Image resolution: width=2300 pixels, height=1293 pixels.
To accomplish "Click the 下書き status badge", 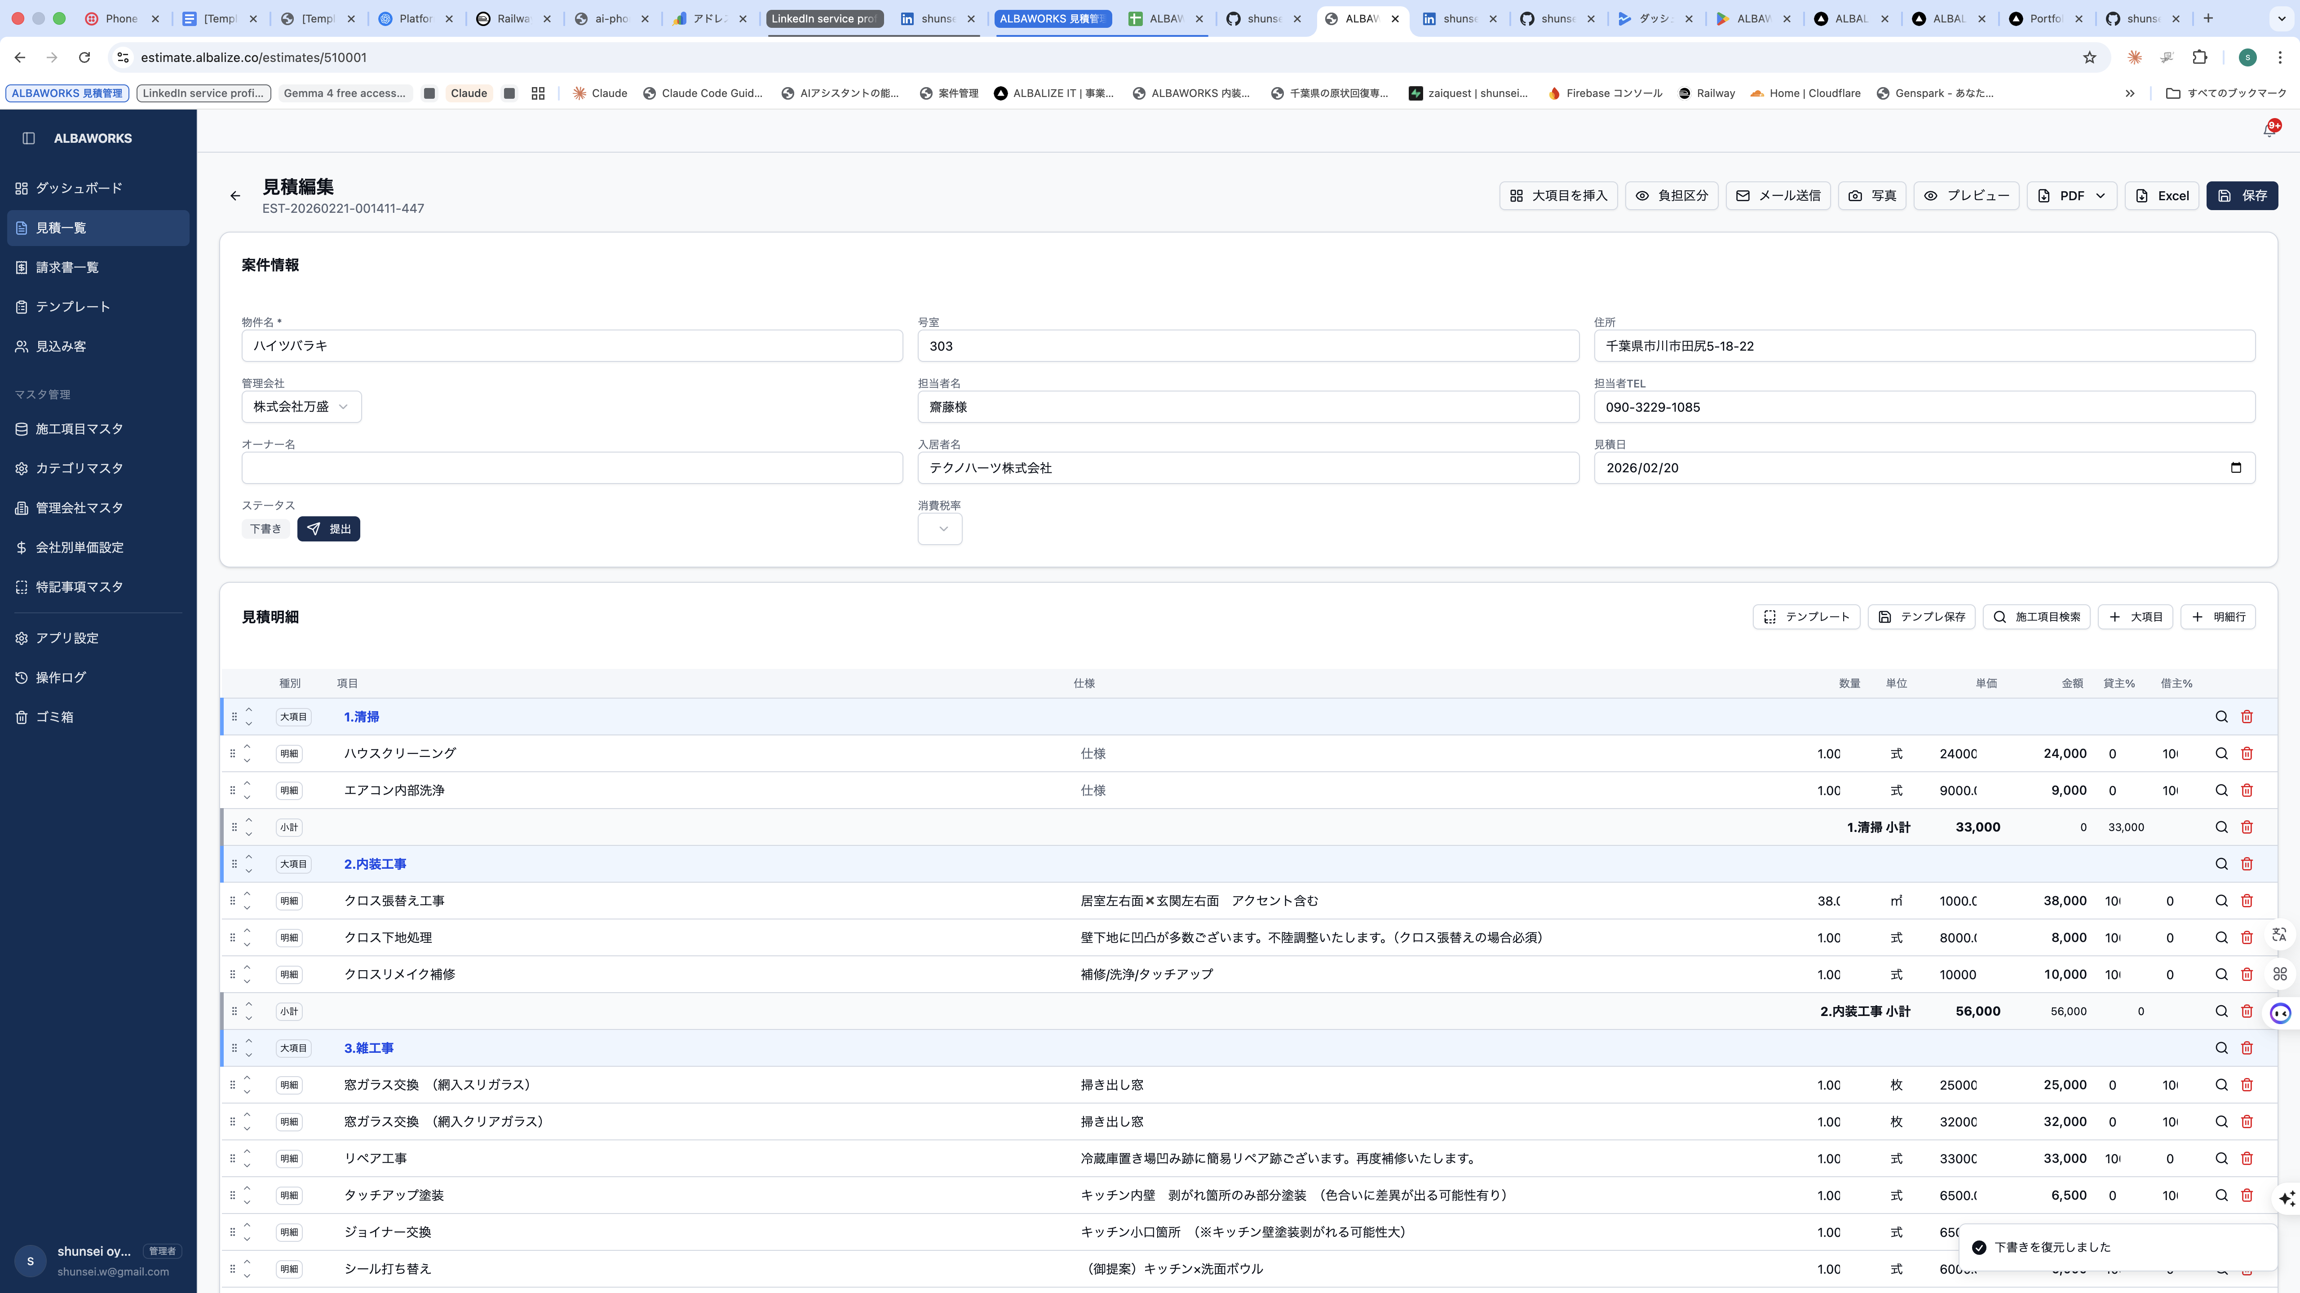I will (265, 529).
